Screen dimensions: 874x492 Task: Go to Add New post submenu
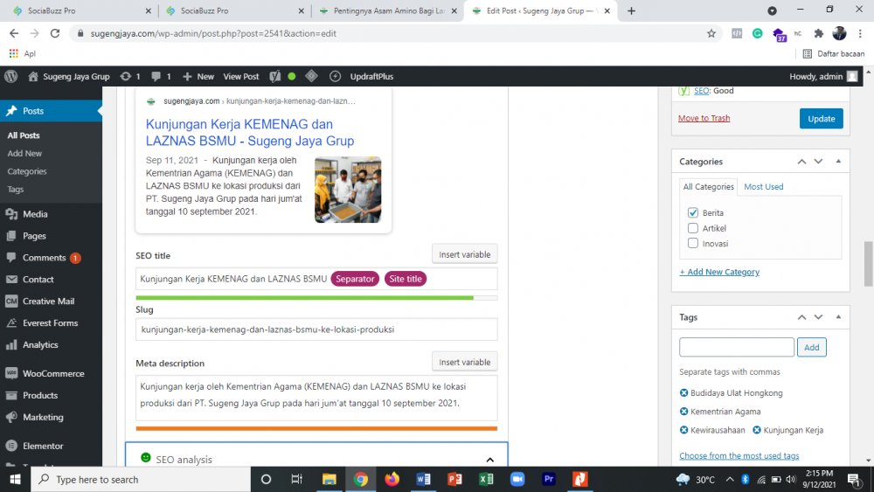(24, 153)
